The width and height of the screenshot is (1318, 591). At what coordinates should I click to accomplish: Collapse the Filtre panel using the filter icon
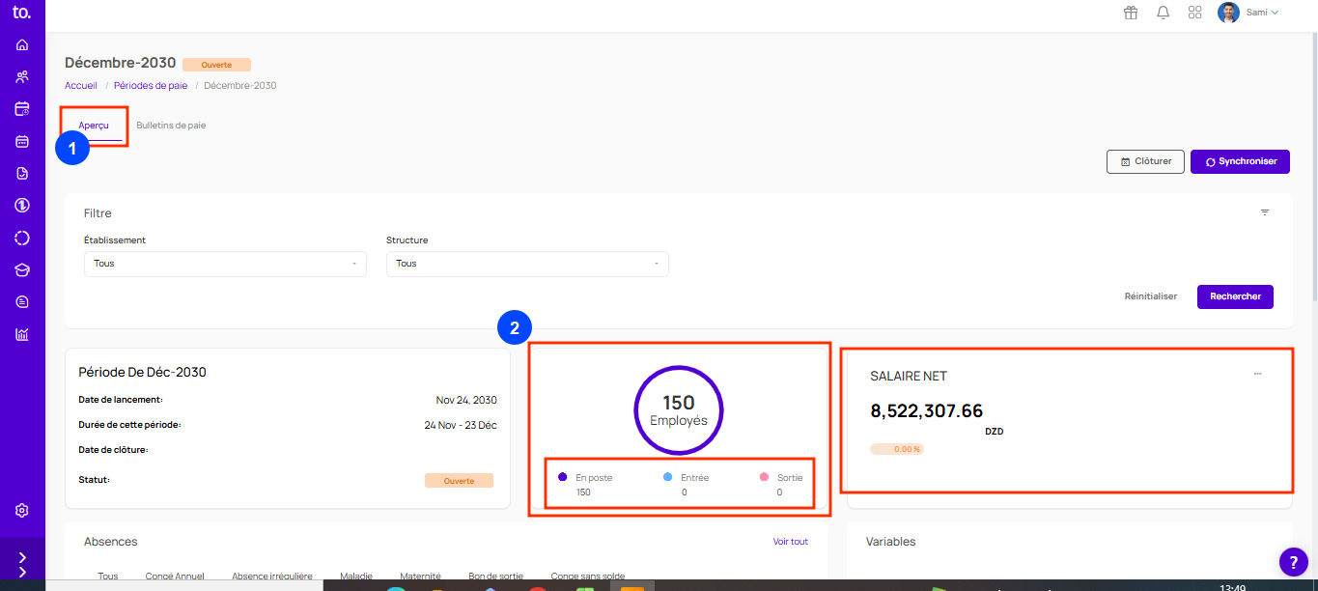click(x=1265, y=212)
